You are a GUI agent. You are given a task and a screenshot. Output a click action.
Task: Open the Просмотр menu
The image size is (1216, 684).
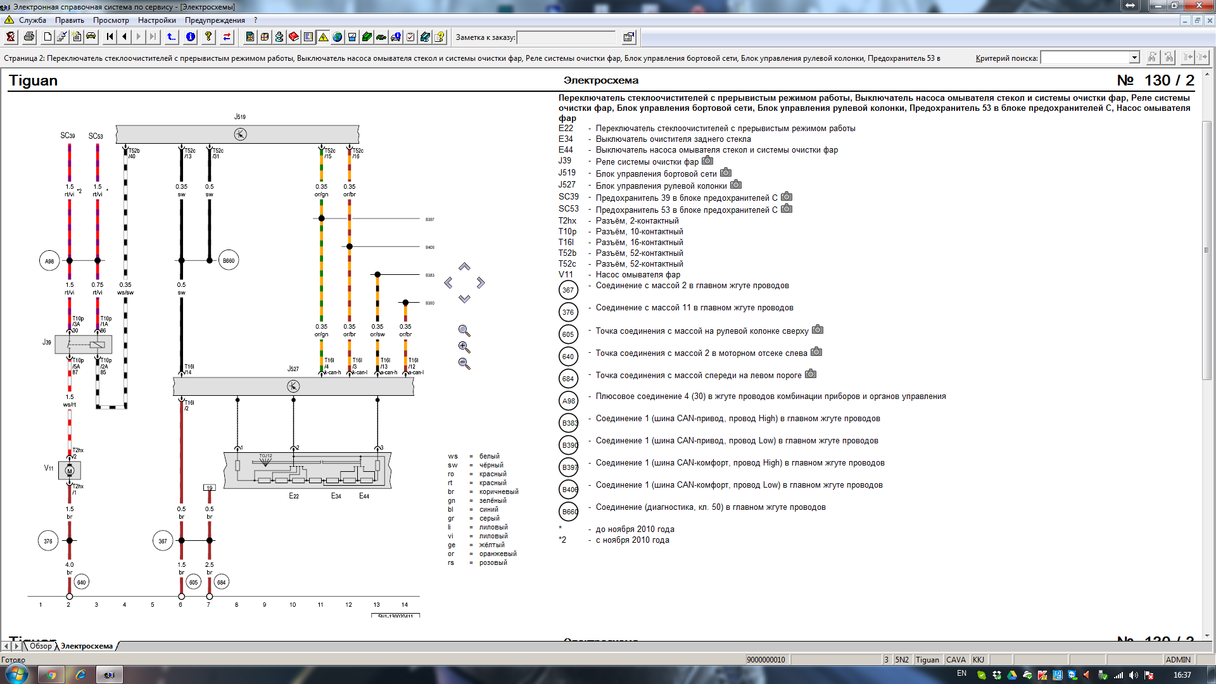(111, 20)
